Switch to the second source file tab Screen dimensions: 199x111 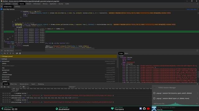tap(17, 6)
